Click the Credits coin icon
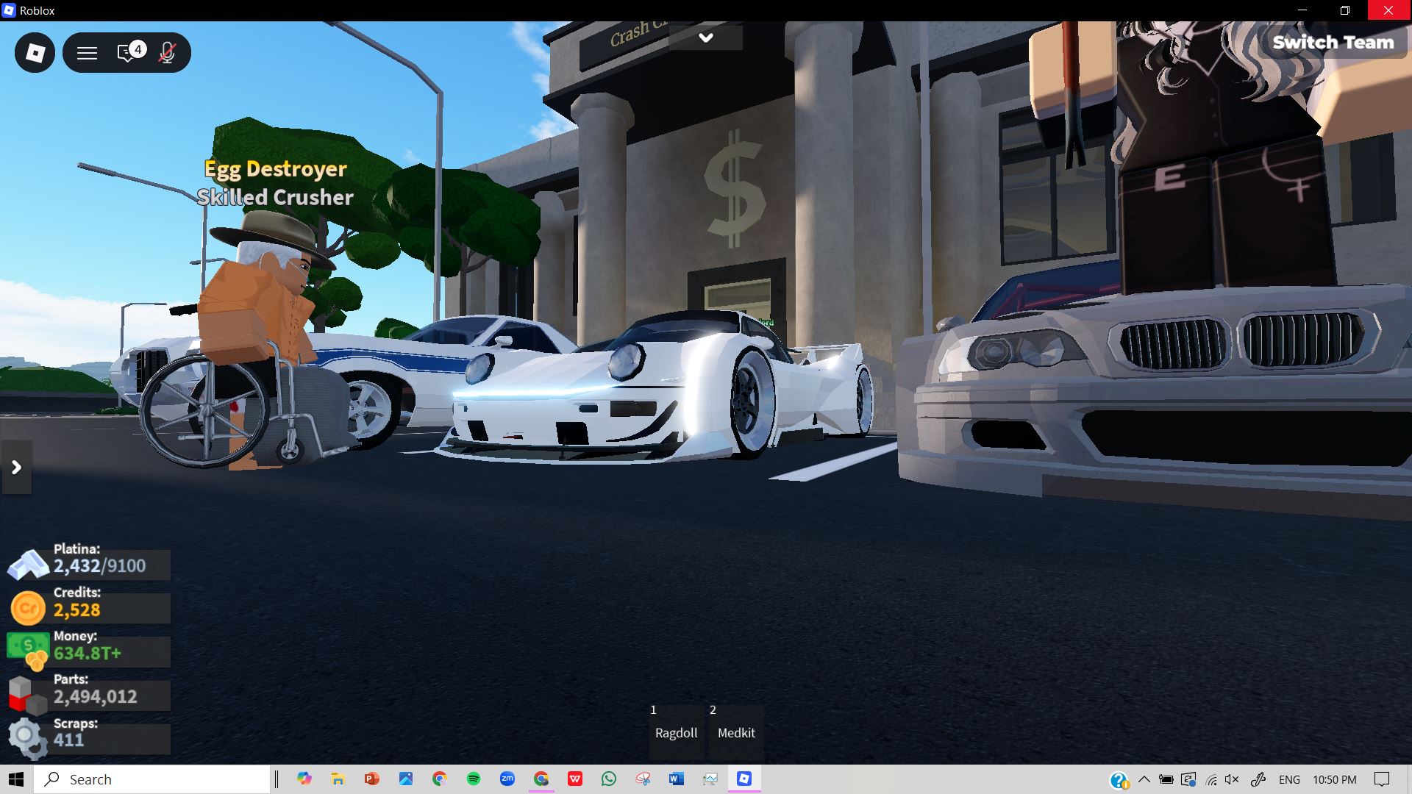 (28, 609)
